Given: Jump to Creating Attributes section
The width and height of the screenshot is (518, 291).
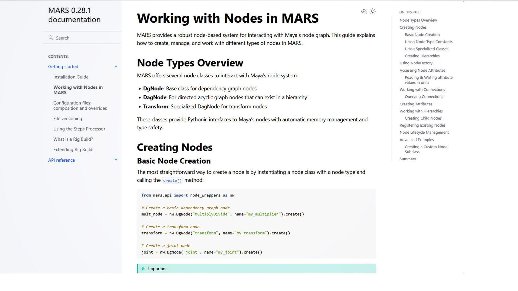Looking at the screenshot, I should tap(416, 104).
